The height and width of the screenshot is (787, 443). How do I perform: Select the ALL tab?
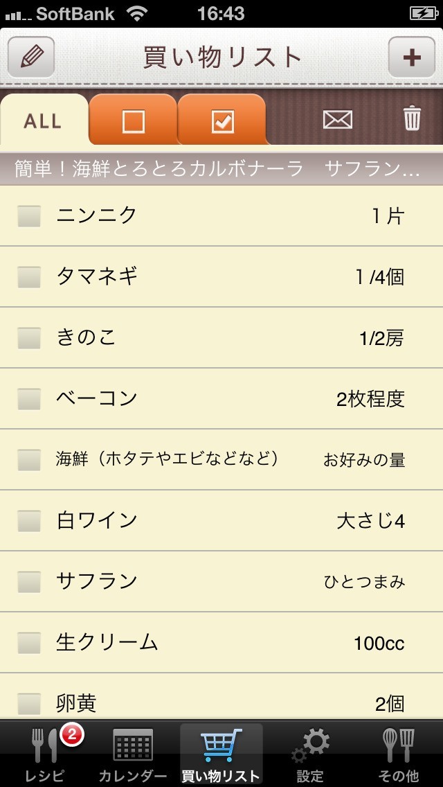[43, 121]
